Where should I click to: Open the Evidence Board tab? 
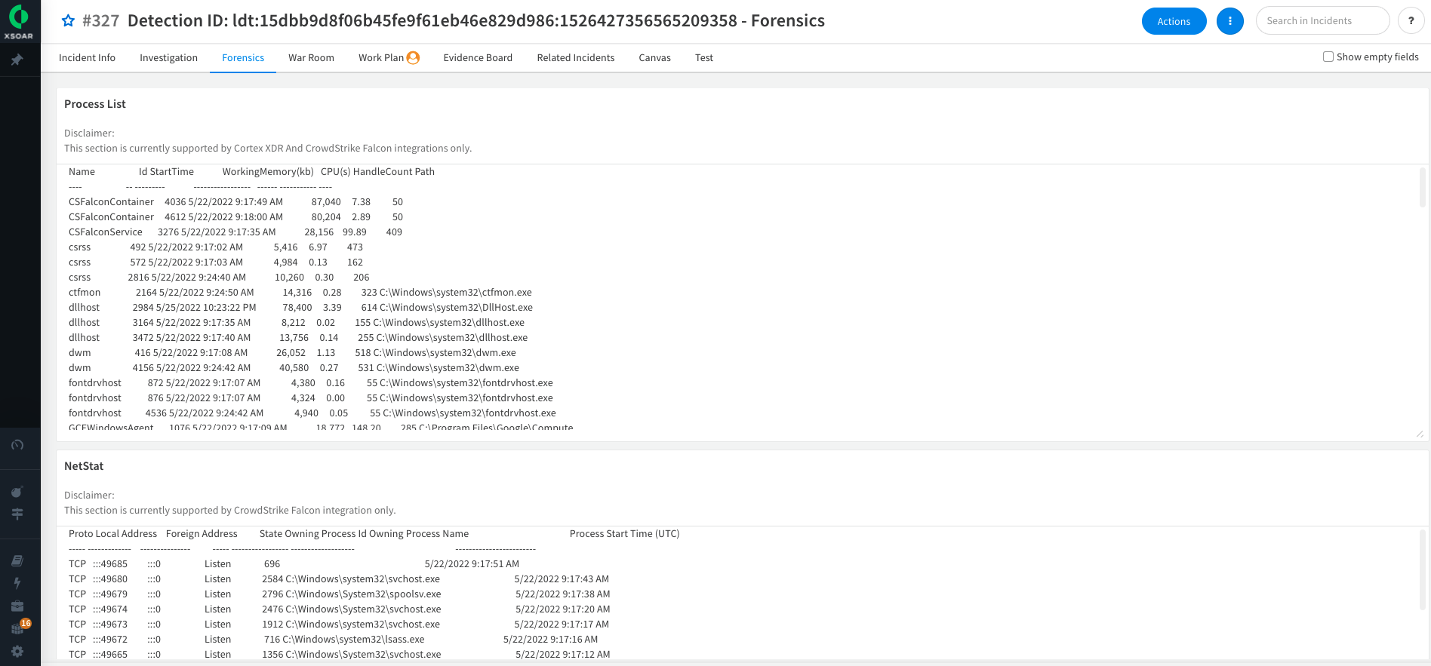tap(478, 58)
